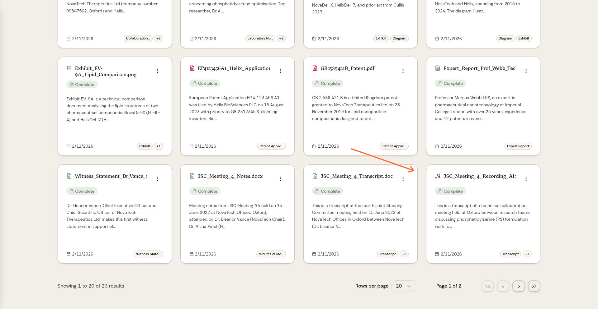The width and height of the screenshot is (598, 309).
Task: Jump to the last page of results
Action: (534, 286)
